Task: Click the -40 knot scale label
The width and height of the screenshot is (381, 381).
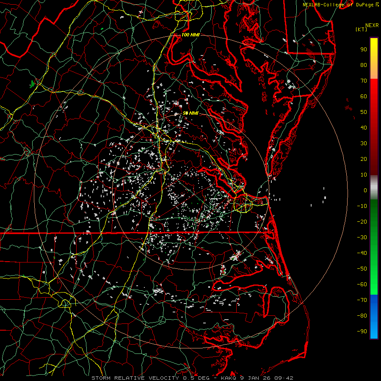Action: pos(362,253)
